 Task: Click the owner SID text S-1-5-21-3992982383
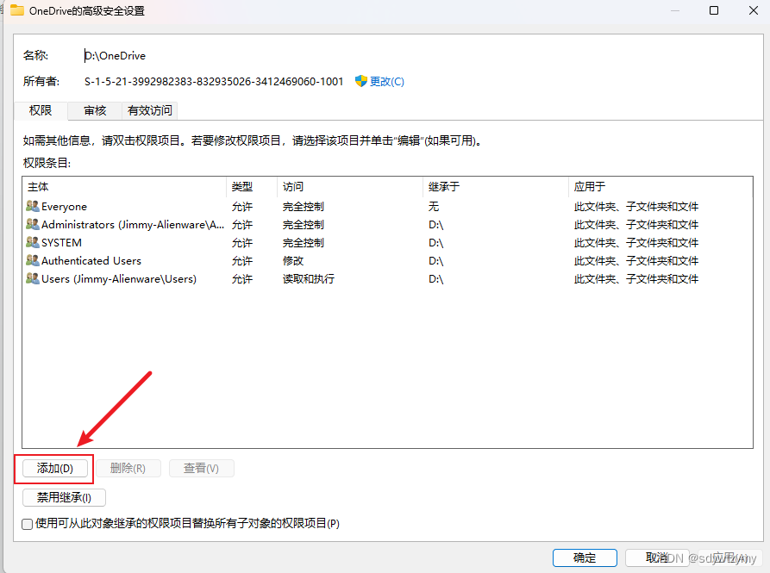click(x=214, y=82)
